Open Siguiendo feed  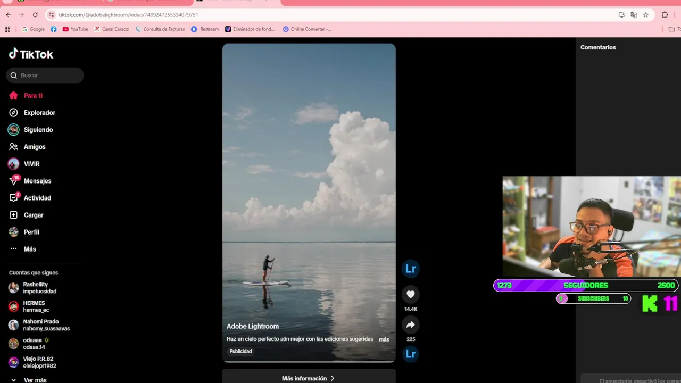(x=38, y=130)
